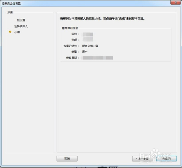Screen dimensions: 182x168
Task: Click the 修改日期 label
Action: pos(72,58)
